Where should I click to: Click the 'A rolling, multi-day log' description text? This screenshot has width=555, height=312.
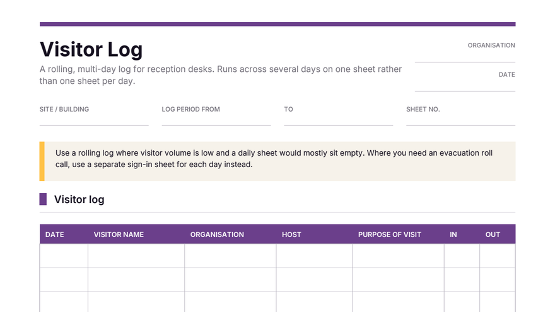coord(221,75)
